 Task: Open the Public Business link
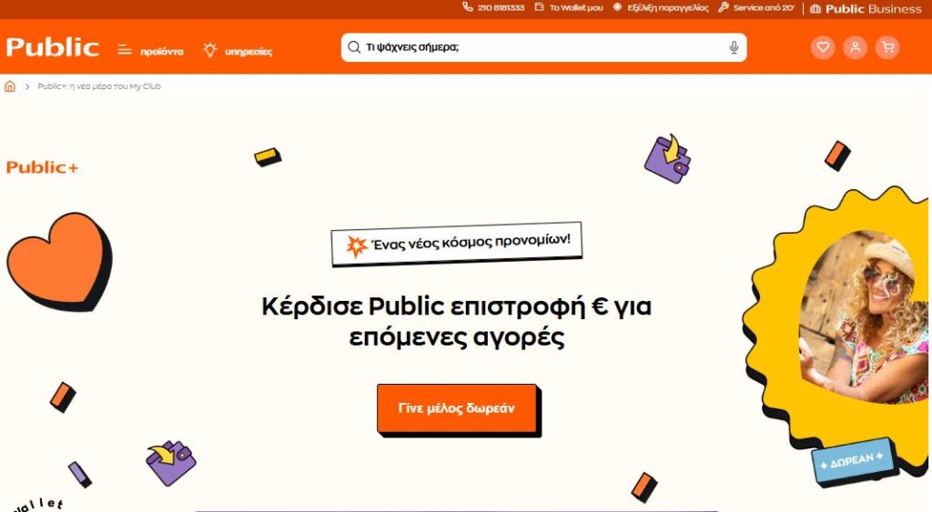[x=866, y=9]
